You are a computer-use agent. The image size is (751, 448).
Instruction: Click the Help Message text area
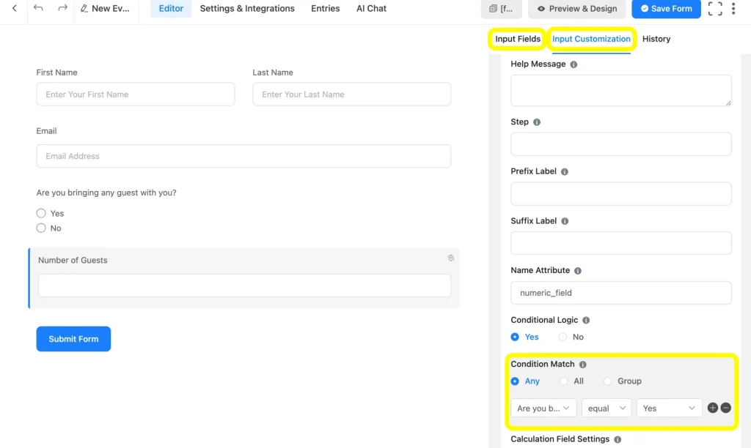[620, 90]
